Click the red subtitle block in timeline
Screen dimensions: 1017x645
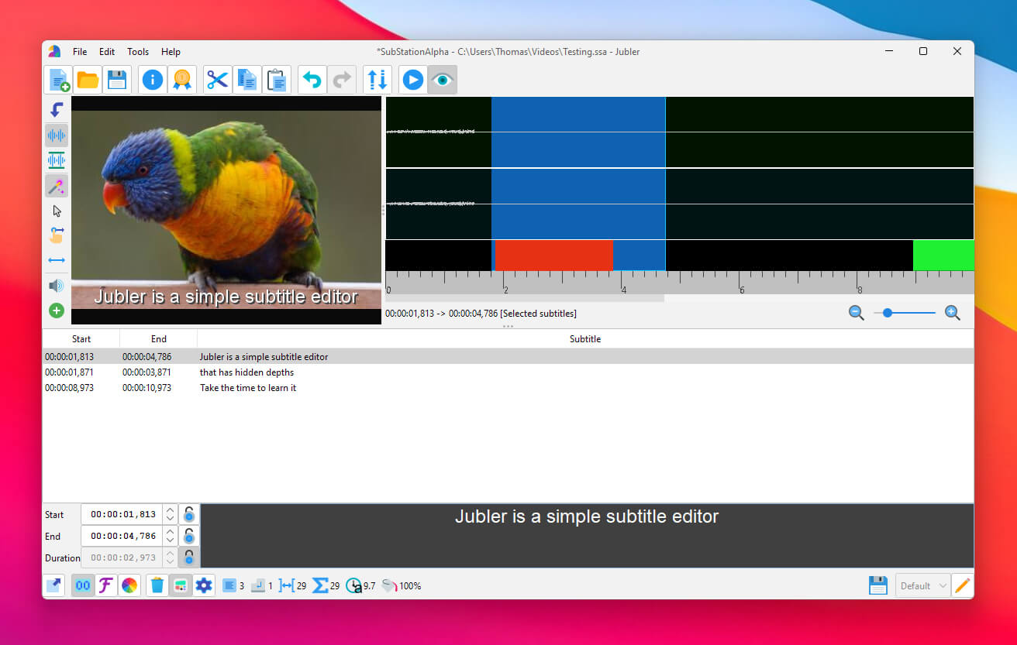[554, 255]
